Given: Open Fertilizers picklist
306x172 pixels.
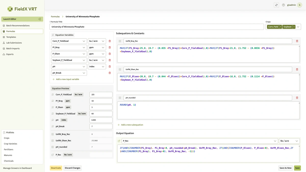Looking at the screenshot, I should coord(9,150).
